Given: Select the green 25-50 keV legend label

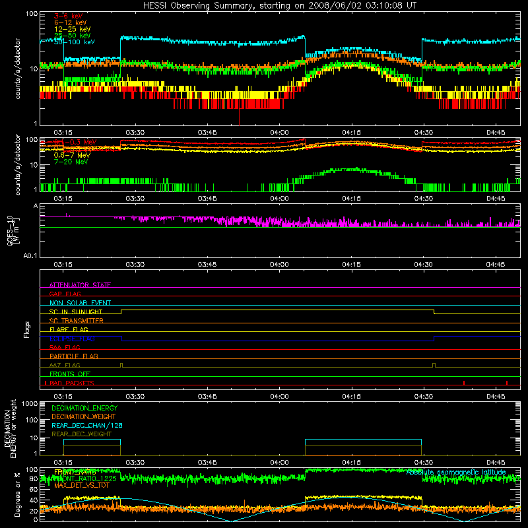Looking at the screenshot, I should pos(73,36).
